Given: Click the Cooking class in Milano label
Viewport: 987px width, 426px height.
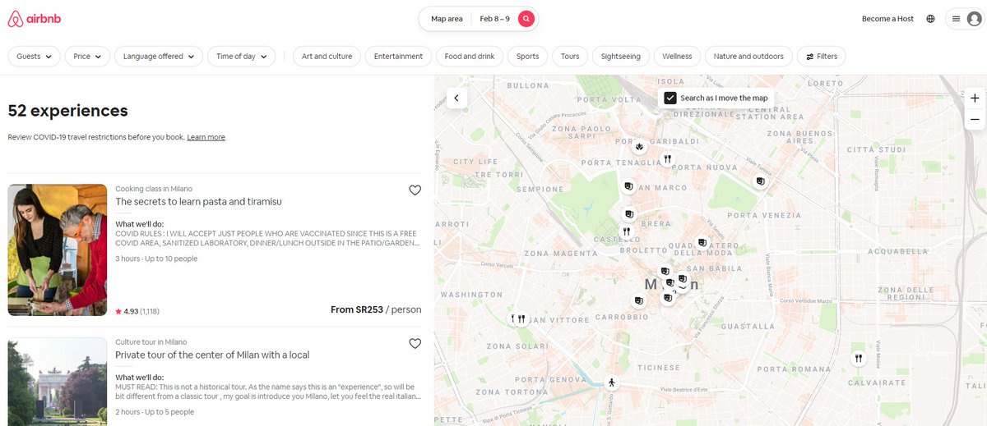Looking at the screenshot, I should pyautogui.click(x=154, y=189).
